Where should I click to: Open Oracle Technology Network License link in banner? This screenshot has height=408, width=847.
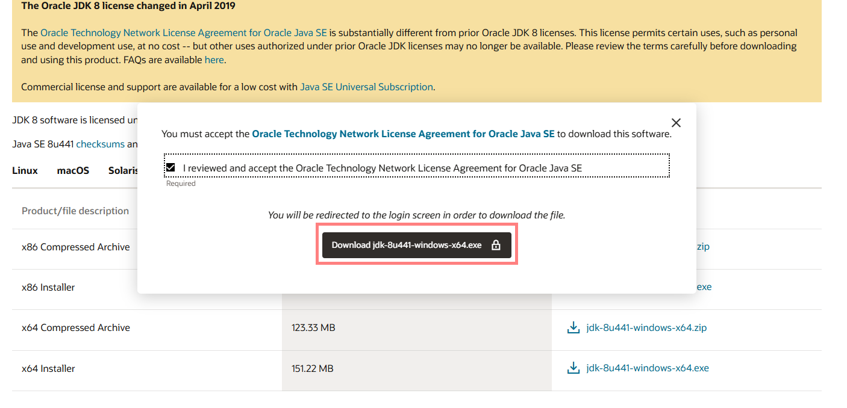pyautogui.click(x=184, y=32)
